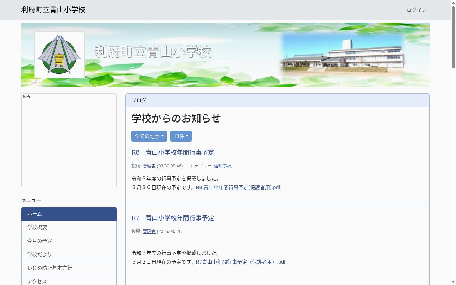
Task: Click the ブログ panel header
Action: 278,100
